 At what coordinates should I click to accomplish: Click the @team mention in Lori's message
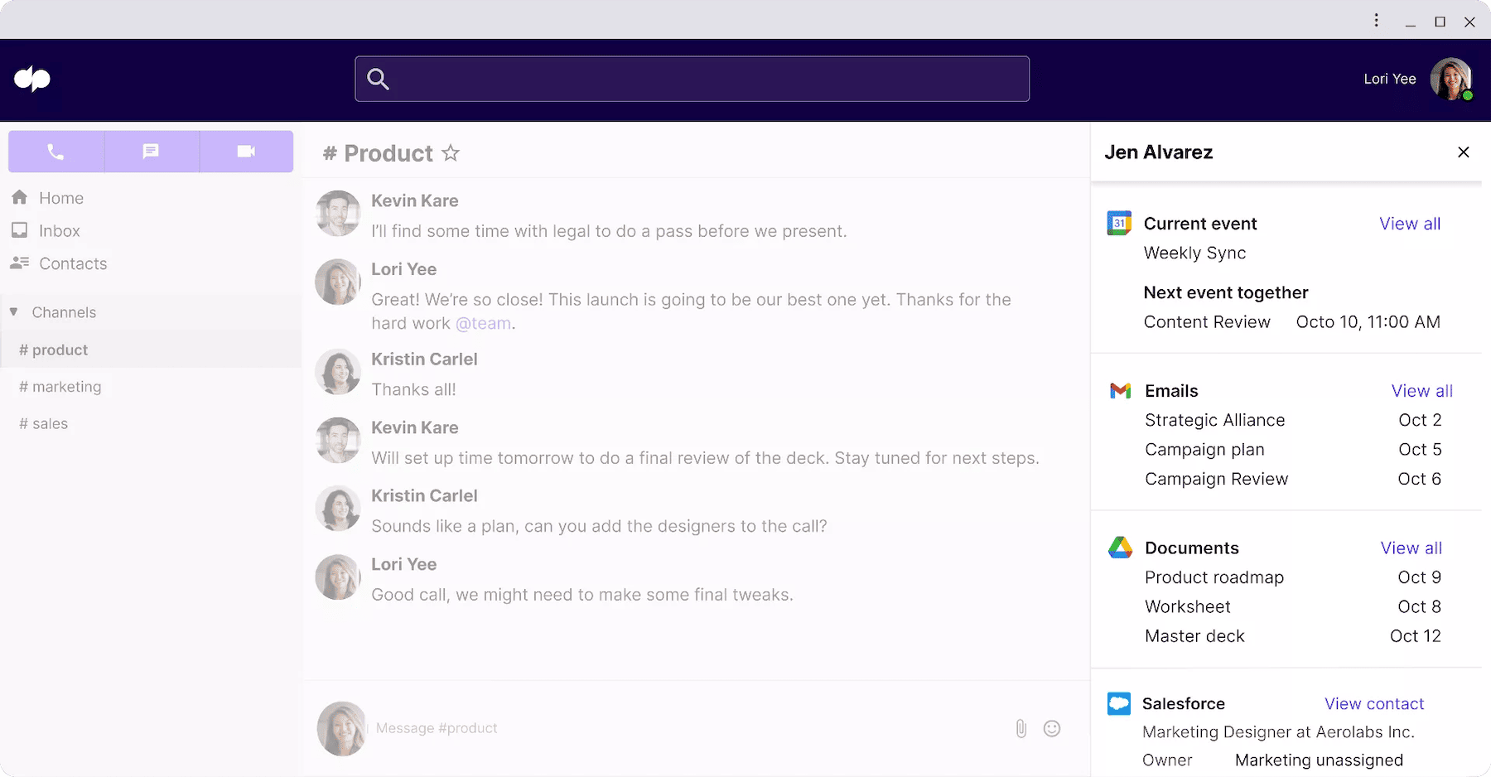484,323
